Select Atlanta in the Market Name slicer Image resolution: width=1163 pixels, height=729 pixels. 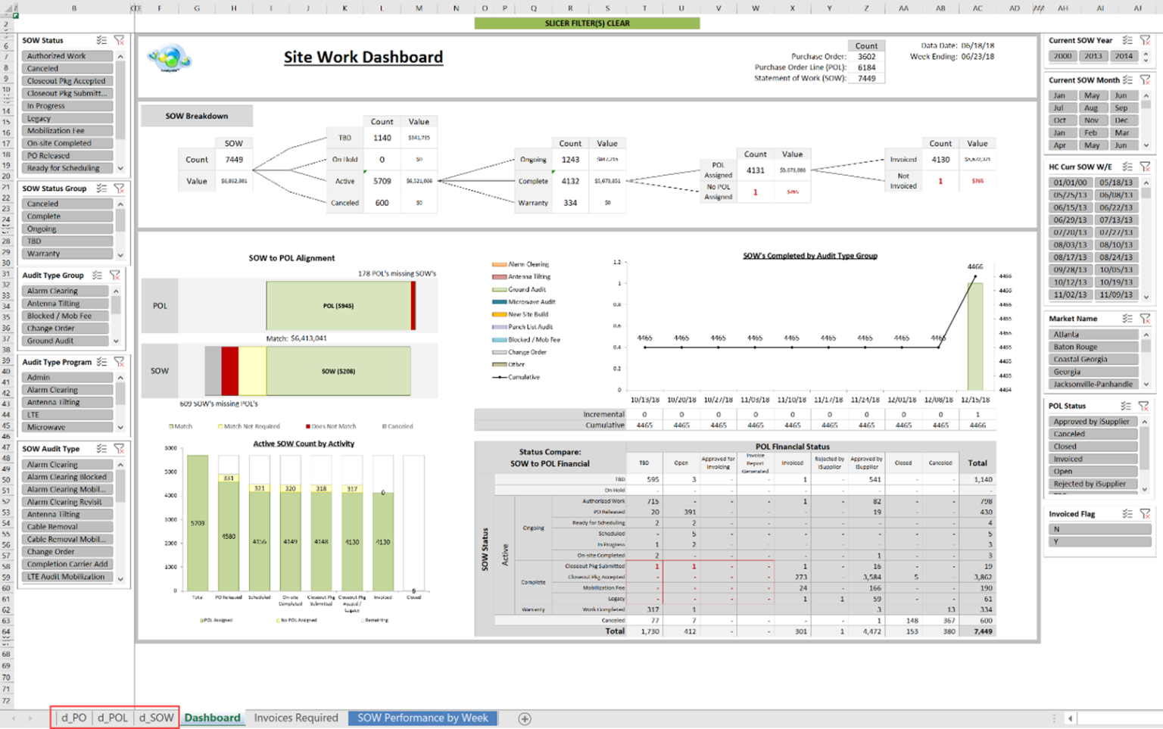point(1093,334)
